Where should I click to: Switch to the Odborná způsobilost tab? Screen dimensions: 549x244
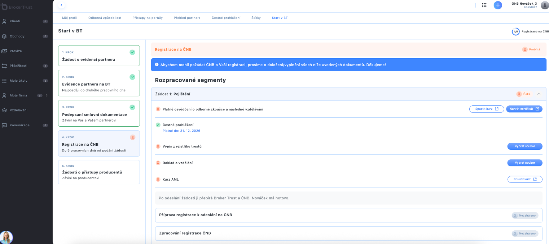click(105, 18)
